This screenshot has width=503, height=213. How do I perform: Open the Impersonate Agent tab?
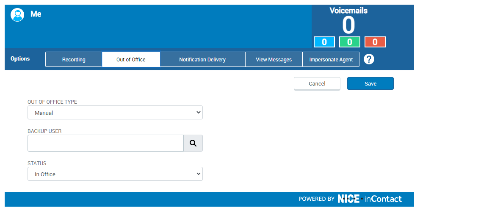tap(331, 59)
